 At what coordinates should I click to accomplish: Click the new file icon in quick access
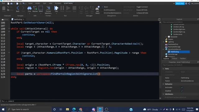(8, 3)
